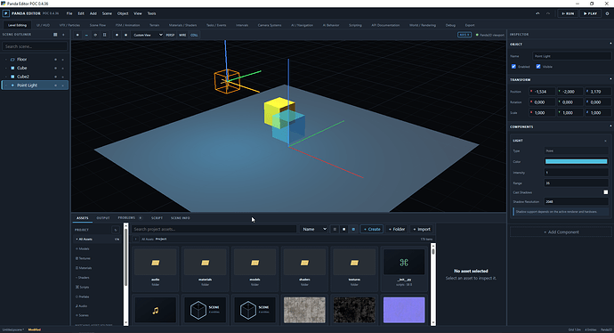Select the fourth viewport toolbar tool
The image size is (614, 333).
pos(104,35)
